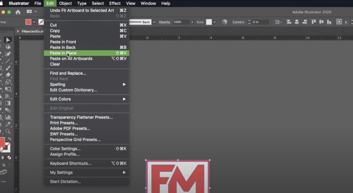Expand the Arrange Documents dropdown arrow
353x193 pixels.
[35, 12]
